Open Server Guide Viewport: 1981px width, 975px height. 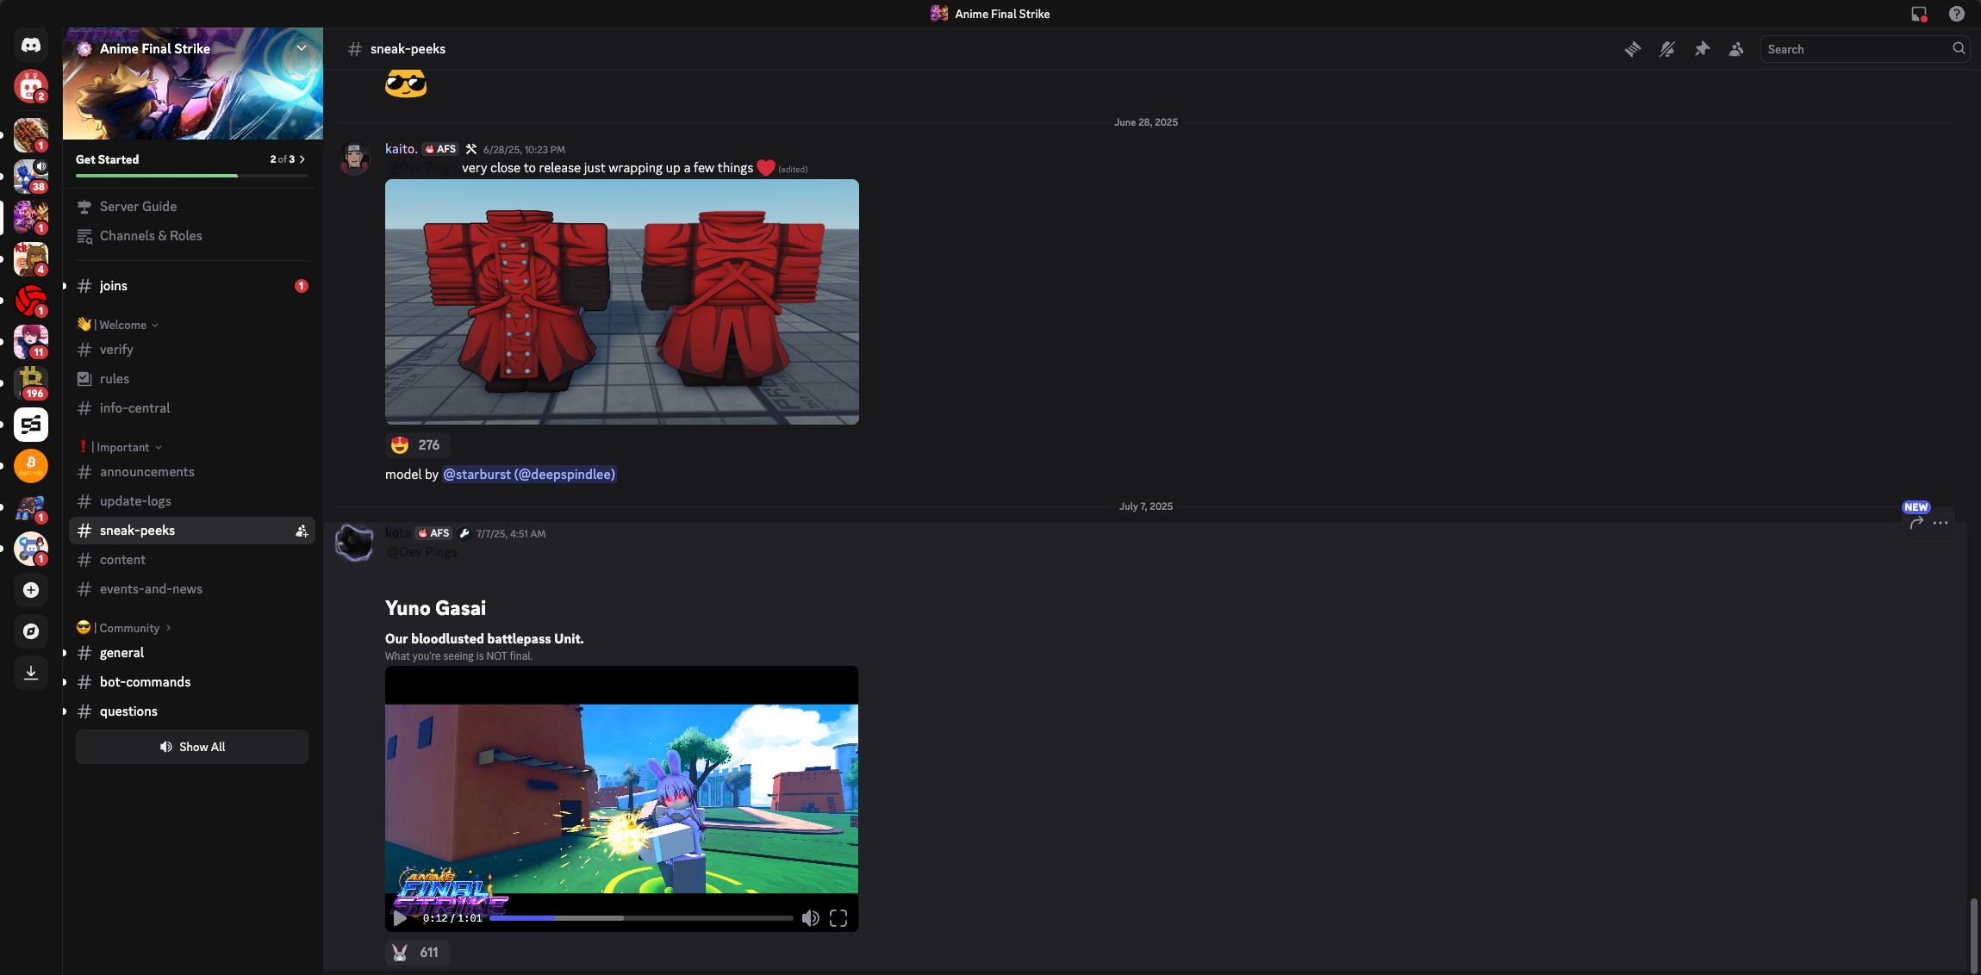point(191,207)
